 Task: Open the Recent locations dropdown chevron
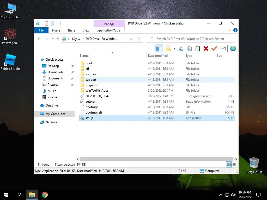[53, 39]
